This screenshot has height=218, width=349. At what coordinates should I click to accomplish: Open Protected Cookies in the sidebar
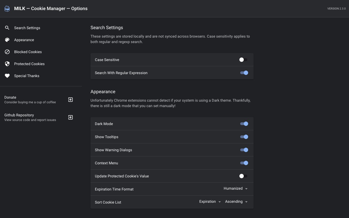click(x=29, y=64)
